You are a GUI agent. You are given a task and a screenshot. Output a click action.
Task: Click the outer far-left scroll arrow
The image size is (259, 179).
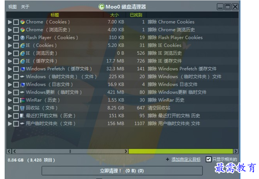9,151
